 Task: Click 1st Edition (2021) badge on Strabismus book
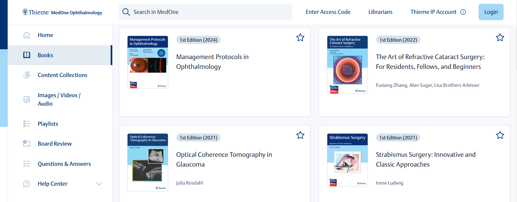398,138
